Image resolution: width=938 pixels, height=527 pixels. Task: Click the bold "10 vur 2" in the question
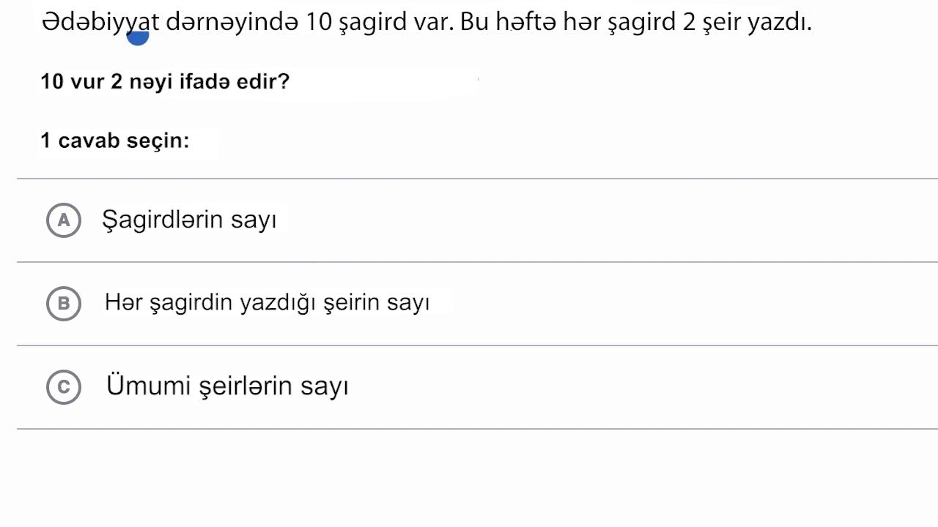pos(81,81)
